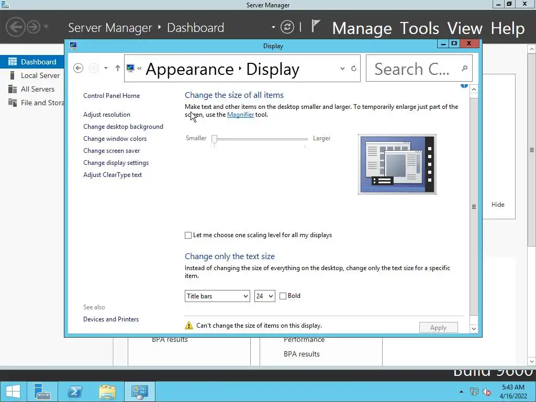Go back in the Display control panel
This screenshot has height=402, width=536.
(79, 68)
